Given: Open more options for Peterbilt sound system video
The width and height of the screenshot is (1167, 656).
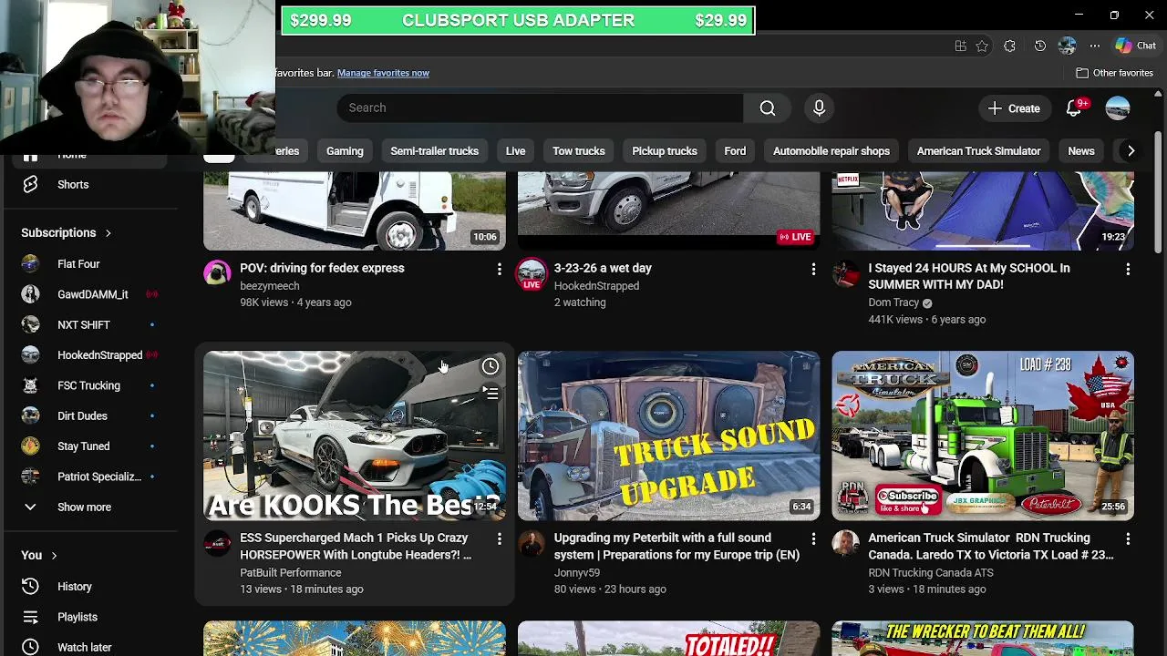Looking at the screenshot, I should coord(813,538).
